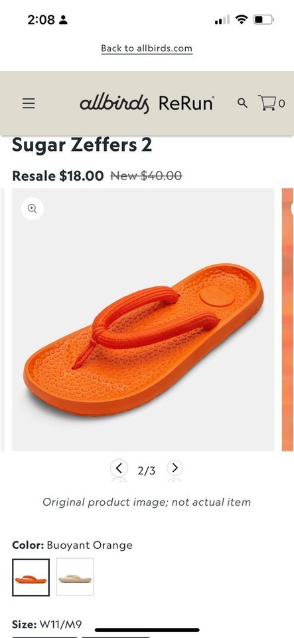The width and height of the screenshot is (294, 638).
Task: Tap the Sugar Zeffers 2 title
Action: [x=82, y=145]
